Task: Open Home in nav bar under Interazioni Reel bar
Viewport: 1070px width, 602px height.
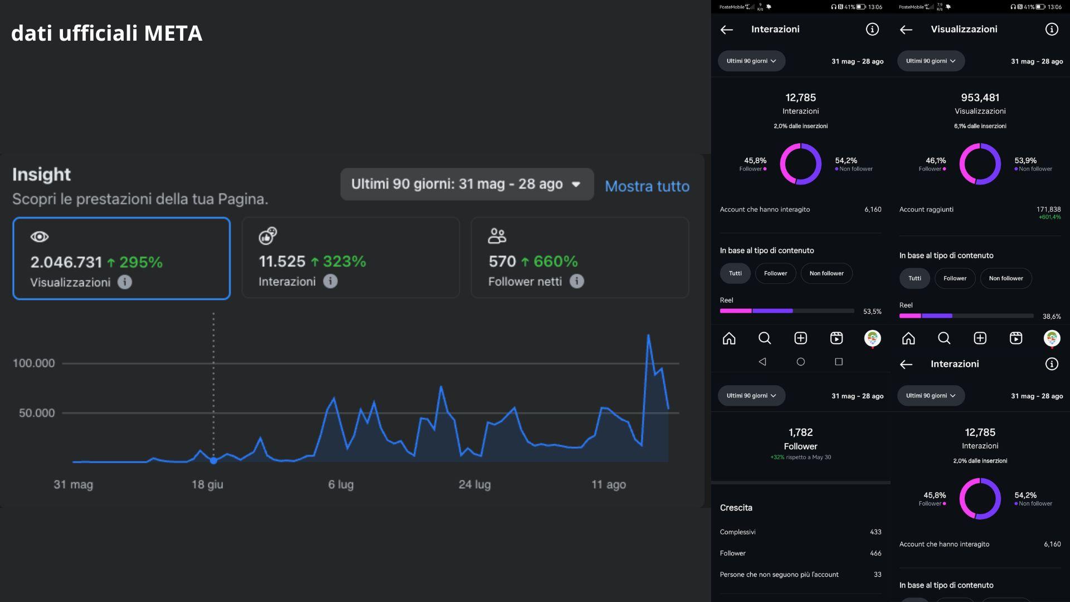Action: (x=729, y=338)
